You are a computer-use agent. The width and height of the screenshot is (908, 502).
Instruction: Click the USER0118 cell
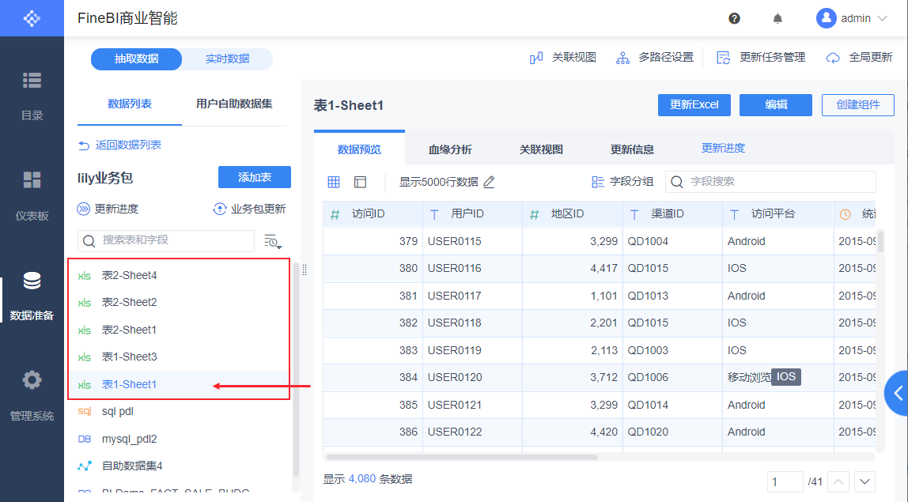pos(472,323)
